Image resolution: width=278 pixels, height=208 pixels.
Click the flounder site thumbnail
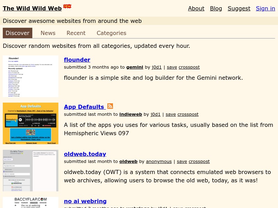31,76
